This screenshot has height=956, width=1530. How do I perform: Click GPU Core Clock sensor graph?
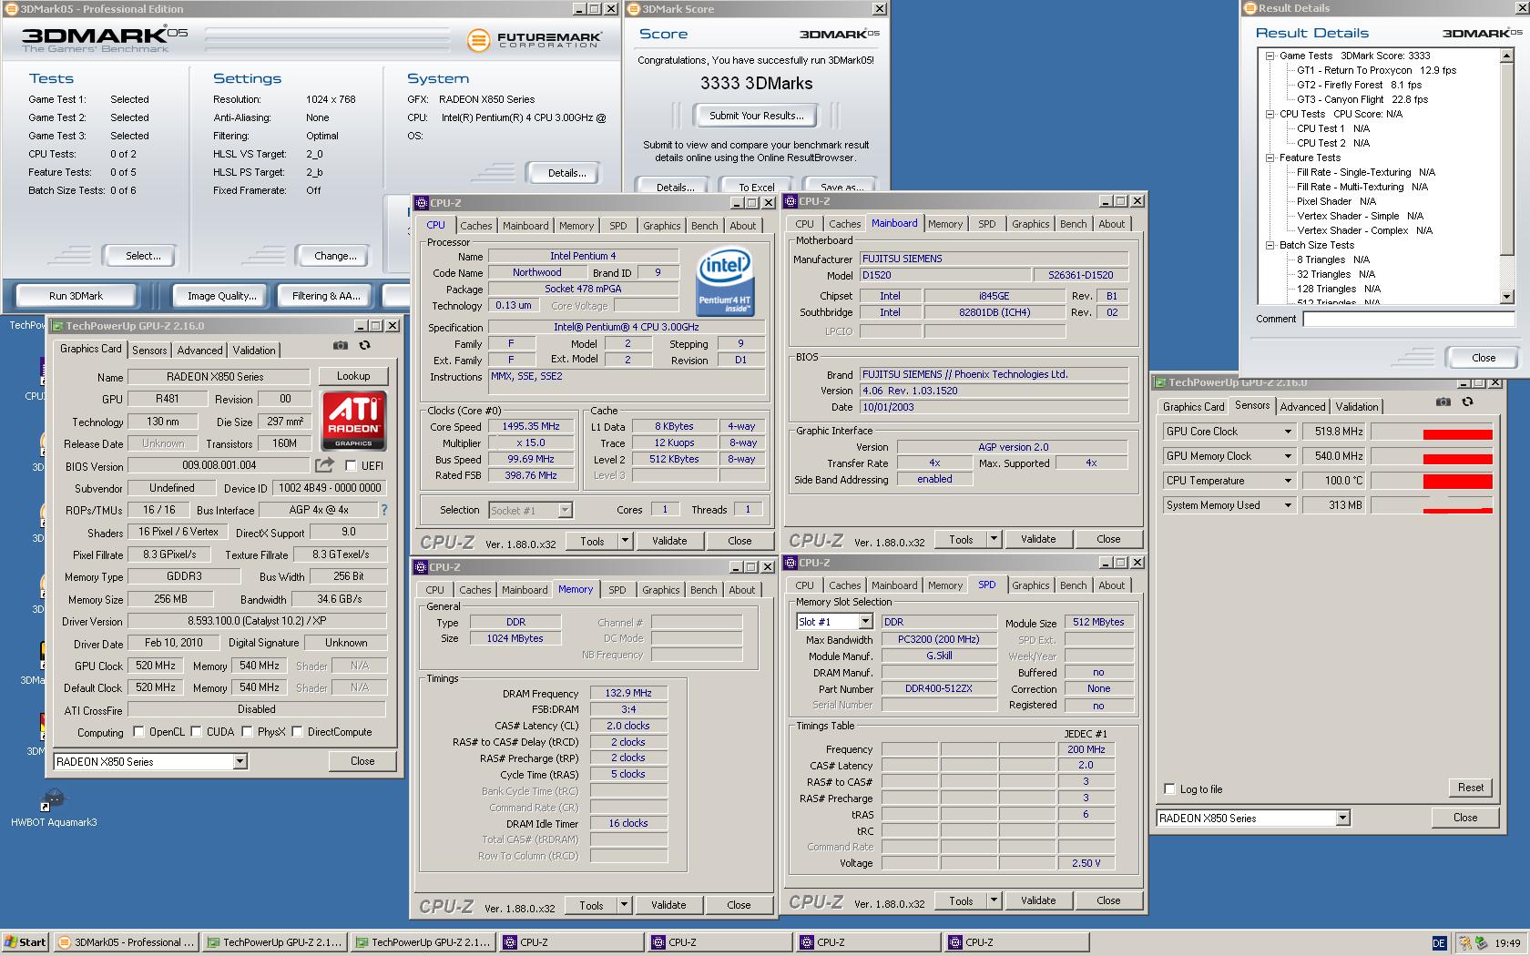click(1432, 432)
